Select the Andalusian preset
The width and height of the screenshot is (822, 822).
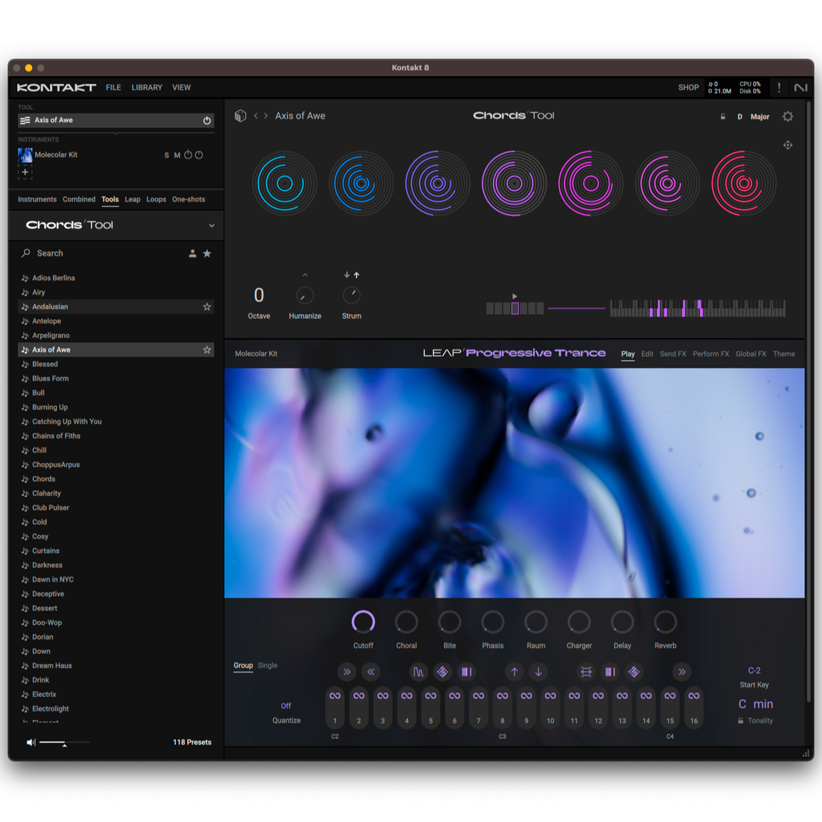point(50,306)
